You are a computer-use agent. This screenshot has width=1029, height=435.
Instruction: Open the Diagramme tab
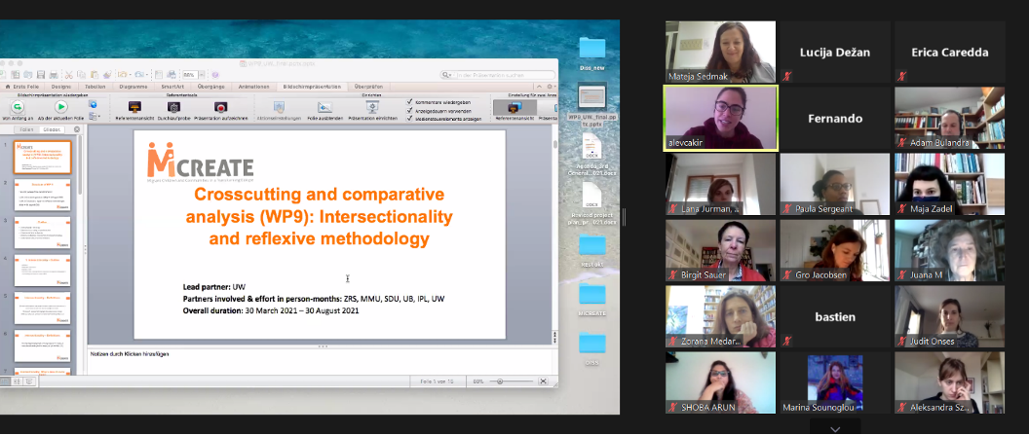click(133, 87)
